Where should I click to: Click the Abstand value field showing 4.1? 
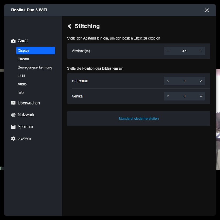click(184, 51)
